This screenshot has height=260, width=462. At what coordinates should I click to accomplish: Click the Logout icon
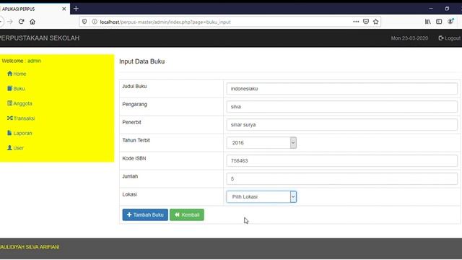tap(441, 38)
